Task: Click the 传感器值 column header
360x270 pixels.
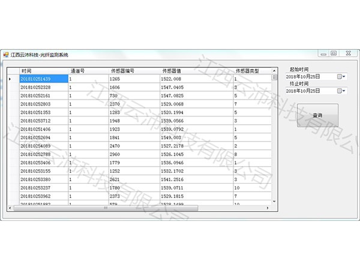Action: 195,70
